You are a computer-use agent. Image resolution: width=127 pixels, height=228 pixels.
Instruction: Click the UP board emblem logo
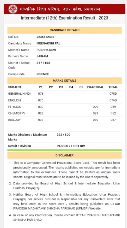click(13, 9)
